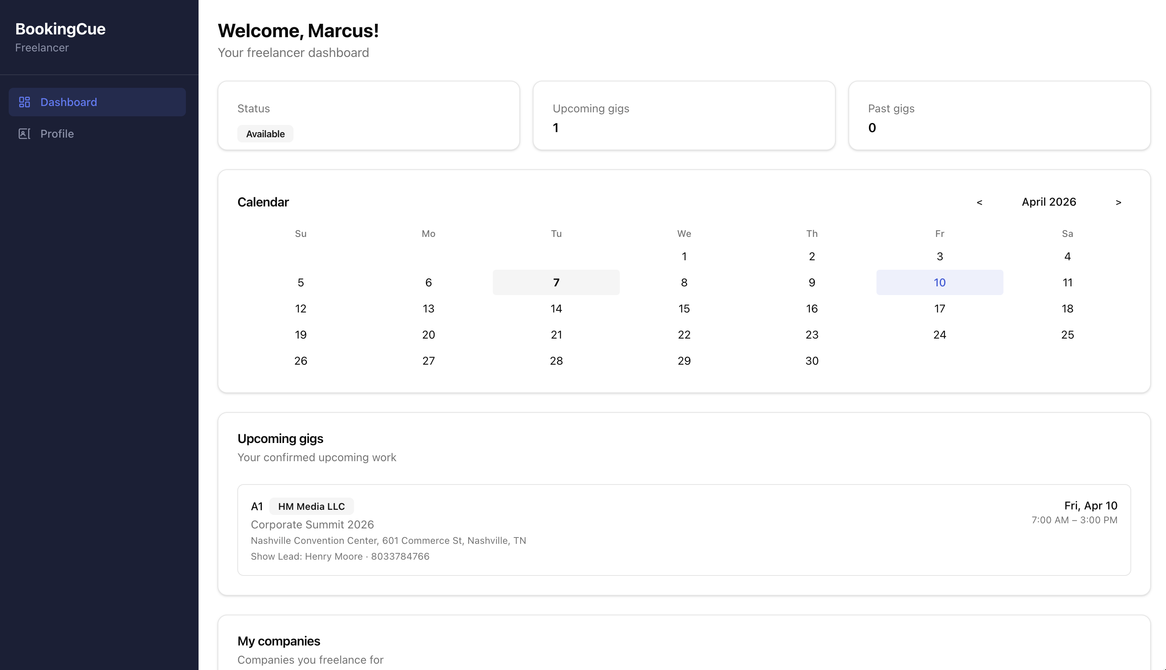Toggle the Available status badge
The width and height of the screenshot is (1166, 670).
265,133
